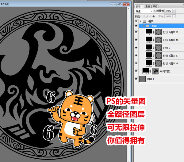
Task: Click the 外圈 group folder icon
Action: click(x=148, y=26)
